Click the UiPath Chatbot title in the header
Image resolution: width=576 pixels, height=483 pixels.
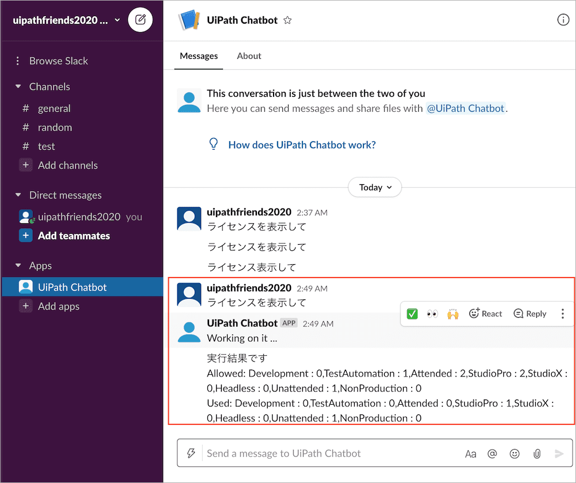point(242,20)
